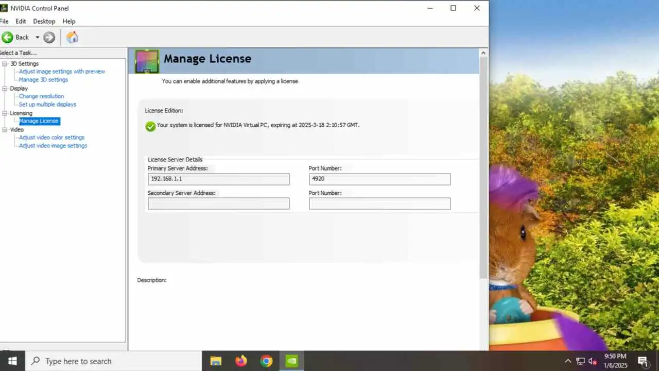Click the Licensing category label
The image size is (659, 371).
21,113
